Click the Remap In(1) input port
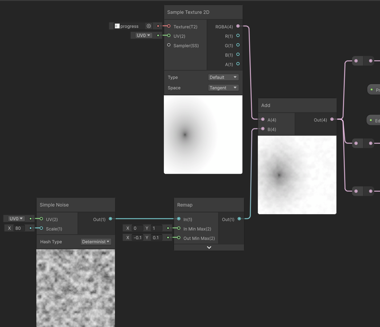380x327 pixels. tap(179, 219)
